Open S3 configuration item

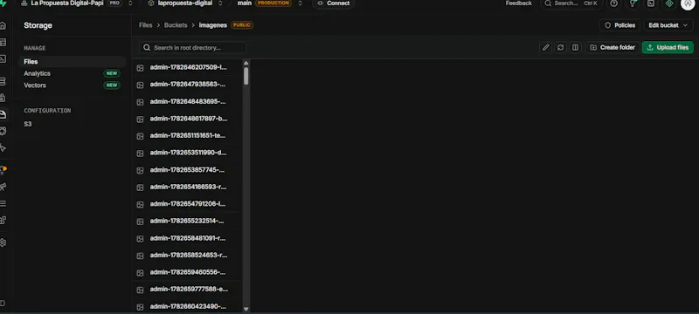(x=28, y=124)
